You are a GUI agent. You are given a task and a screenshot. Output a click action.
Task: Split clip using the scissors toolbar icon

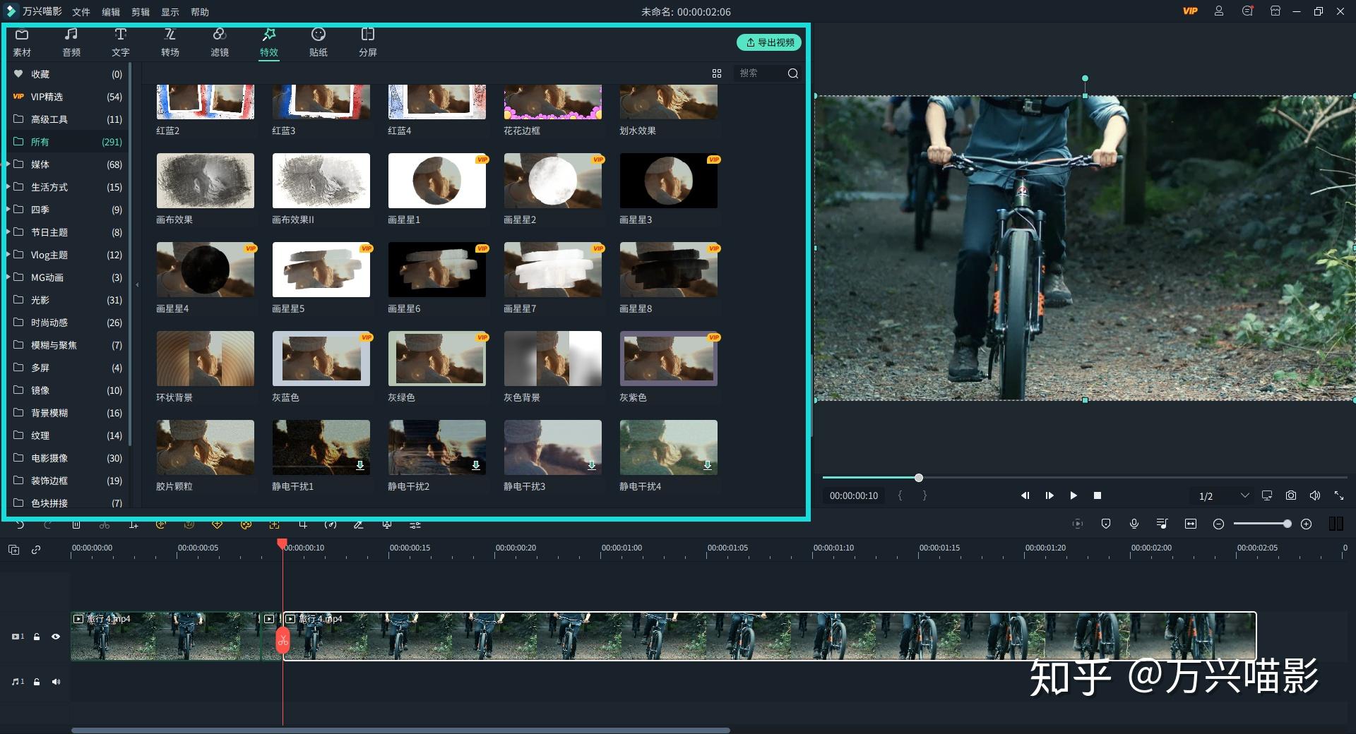[105, 524]
